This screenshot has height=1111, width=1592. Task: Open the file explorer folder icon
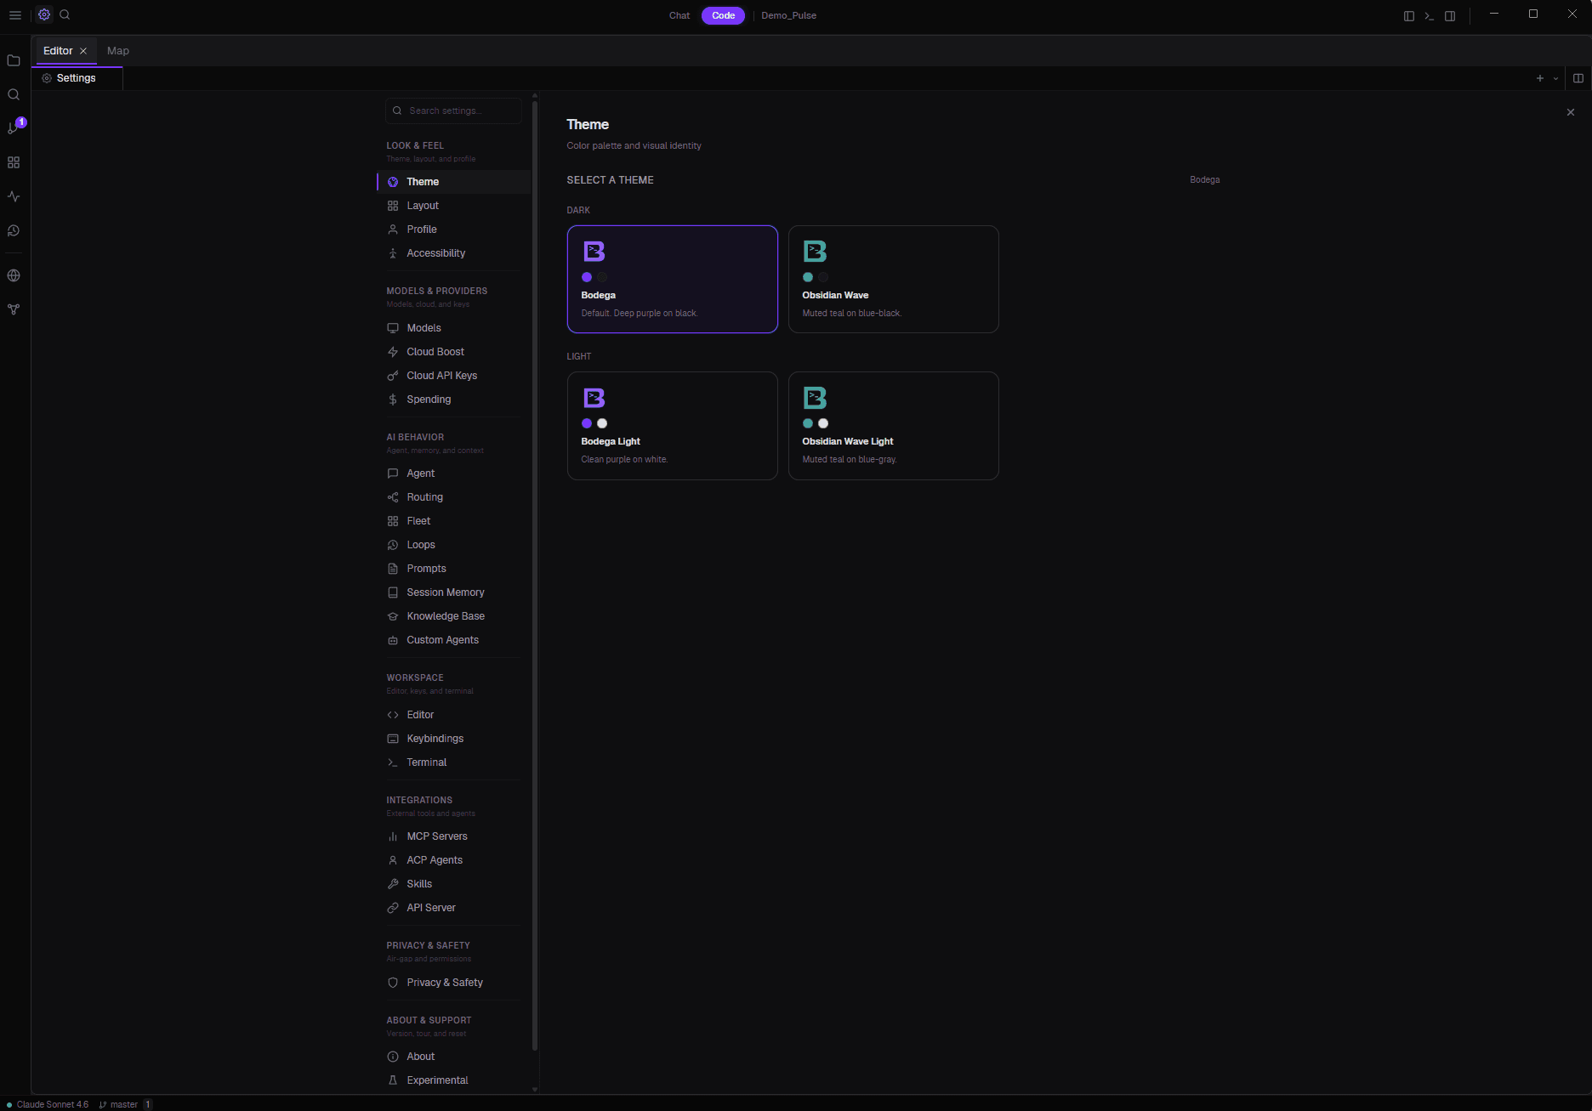point(14,60)
